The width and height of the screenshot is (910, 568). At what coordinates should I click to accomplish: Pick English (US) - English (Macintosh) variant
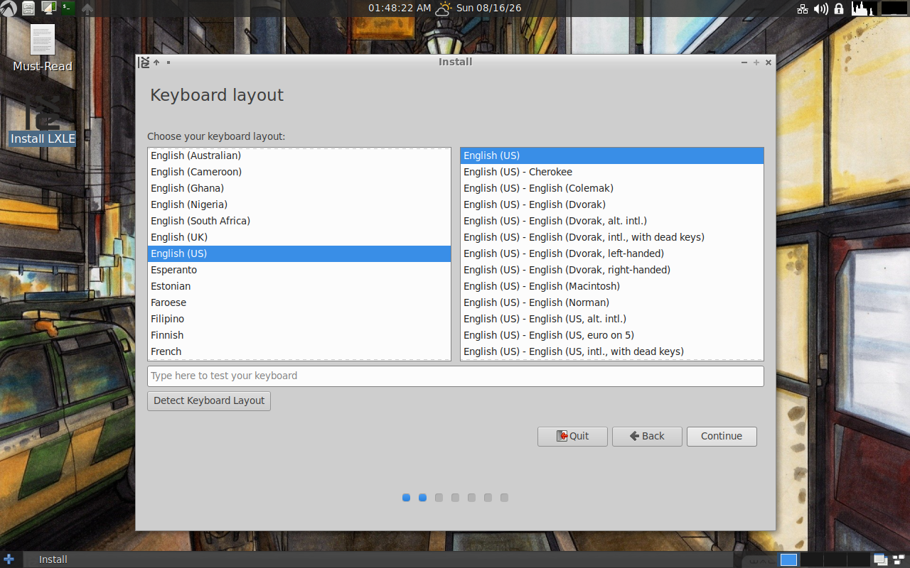(x=612, y=286)
